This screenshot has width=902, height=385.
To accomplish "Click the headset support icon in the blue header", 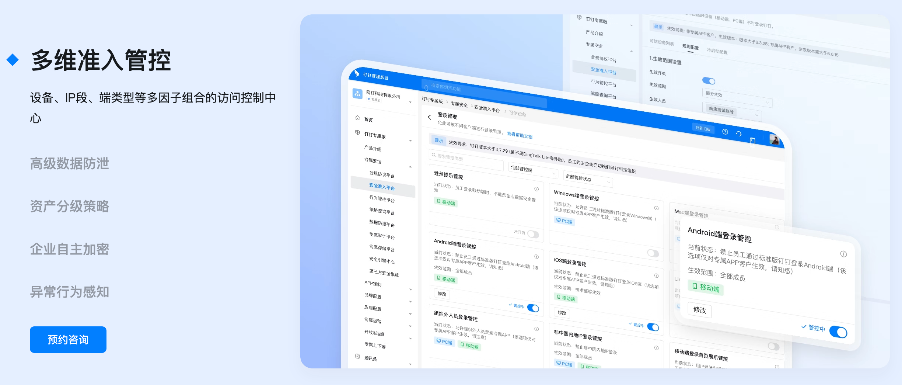I will coord(739,133).
